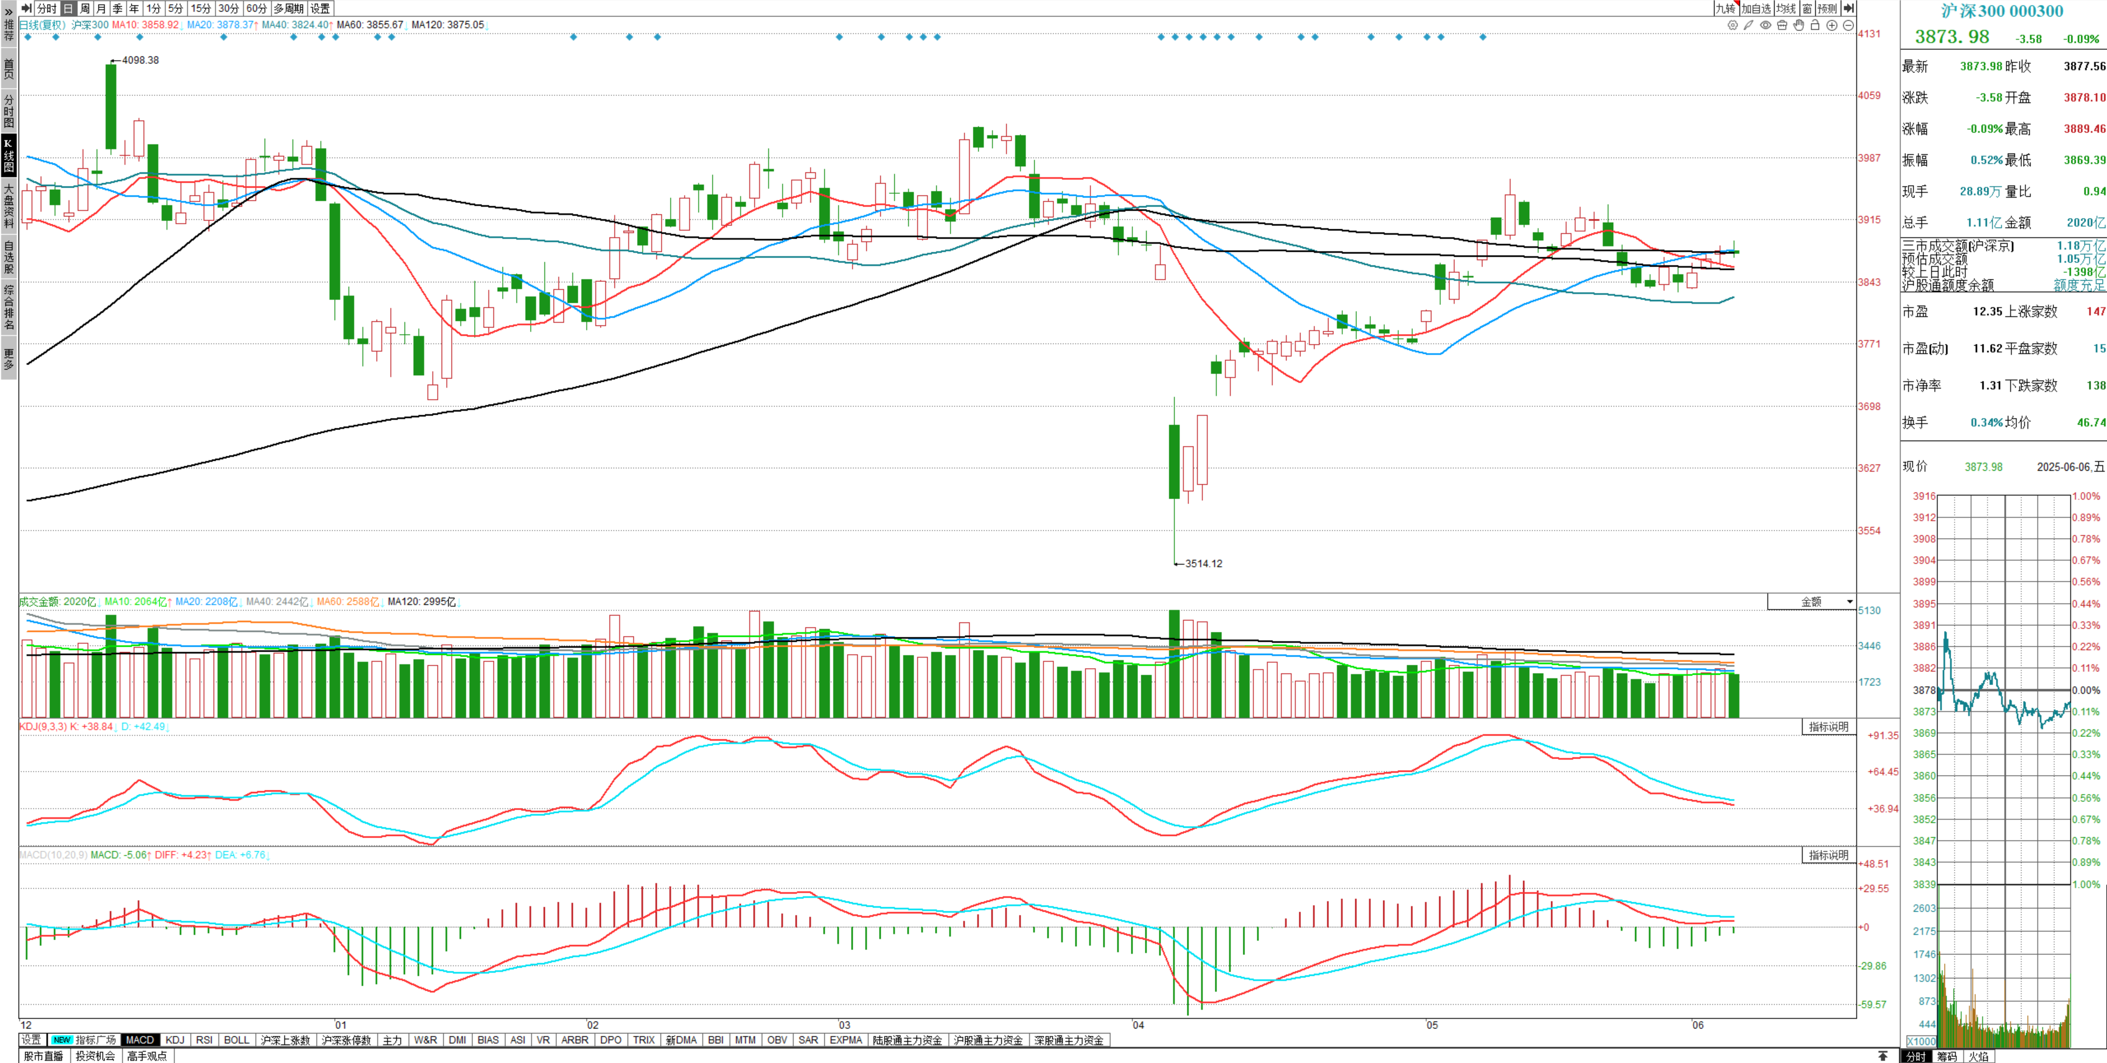Toggle the eye visibility icon
The width and height of the screenshot is (2107, 1063).
point(1766,25)
